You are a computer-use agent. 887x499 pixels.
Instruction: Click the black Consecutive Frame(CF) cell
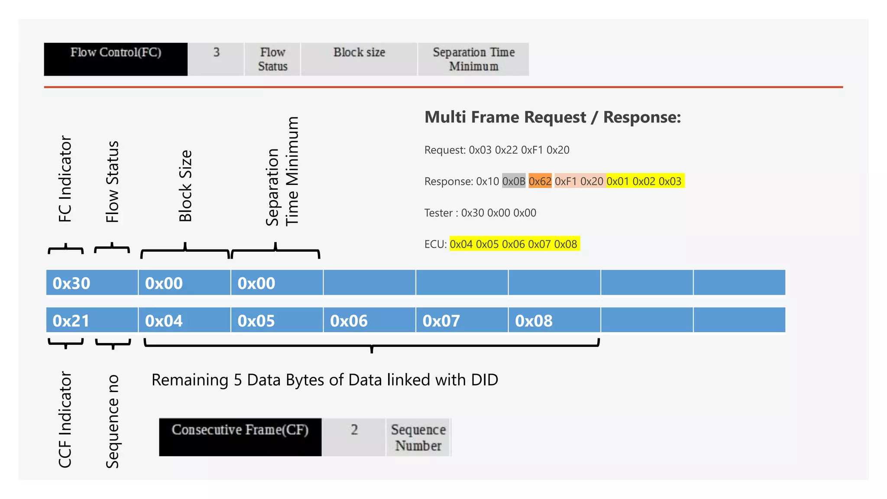coord(240,437)
